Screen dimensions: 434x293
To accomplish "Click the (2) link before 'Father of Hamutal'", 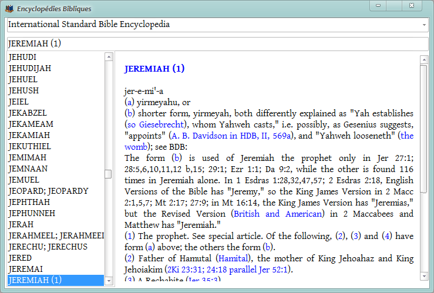I will coord(130,258).
